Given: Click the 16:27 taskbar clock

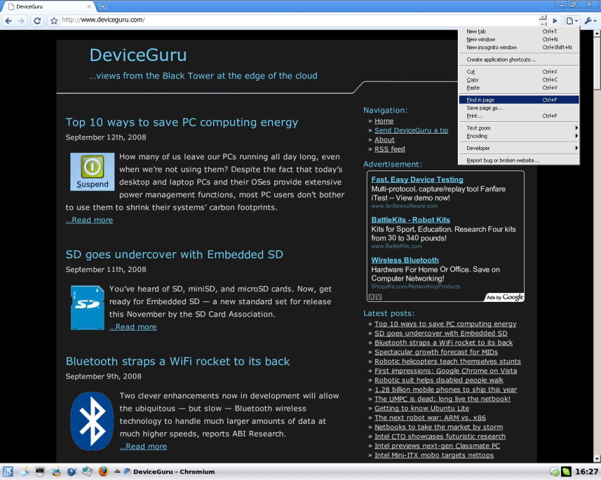Looking at the screenshot, I should tap(586, 472).
